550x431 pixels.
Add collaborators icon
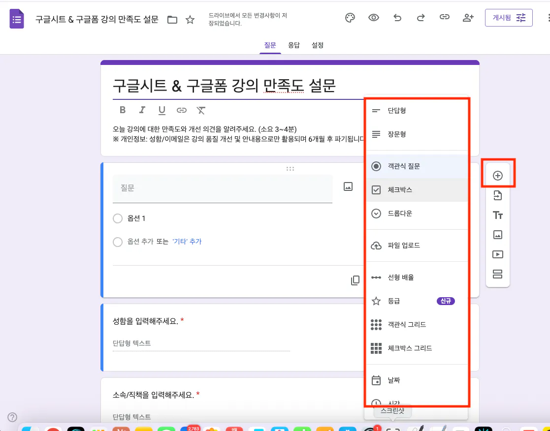pos(468,18)
